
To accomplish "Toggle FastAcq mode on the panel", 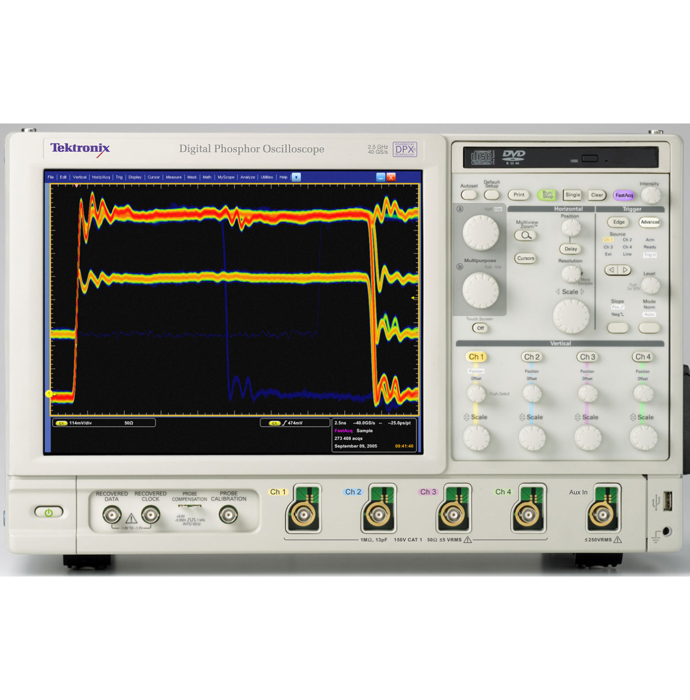I will coord(624,195).
